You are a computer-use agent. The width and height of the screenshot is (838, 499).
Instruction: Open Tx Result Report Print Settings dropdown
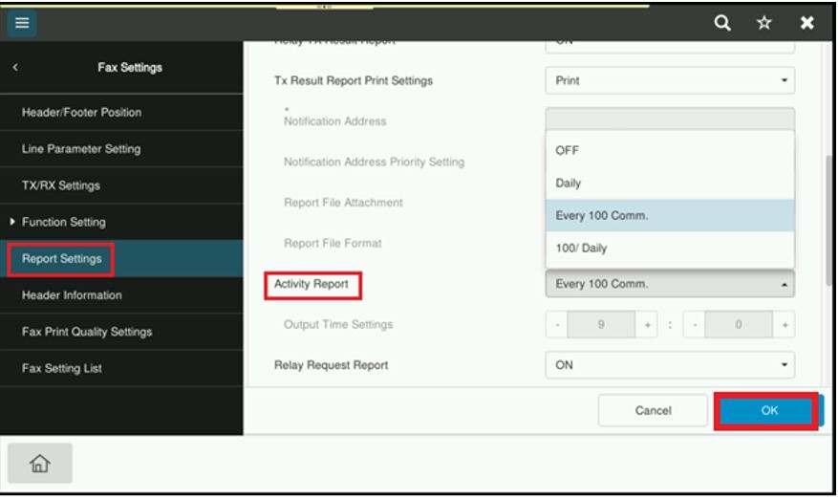669,81
